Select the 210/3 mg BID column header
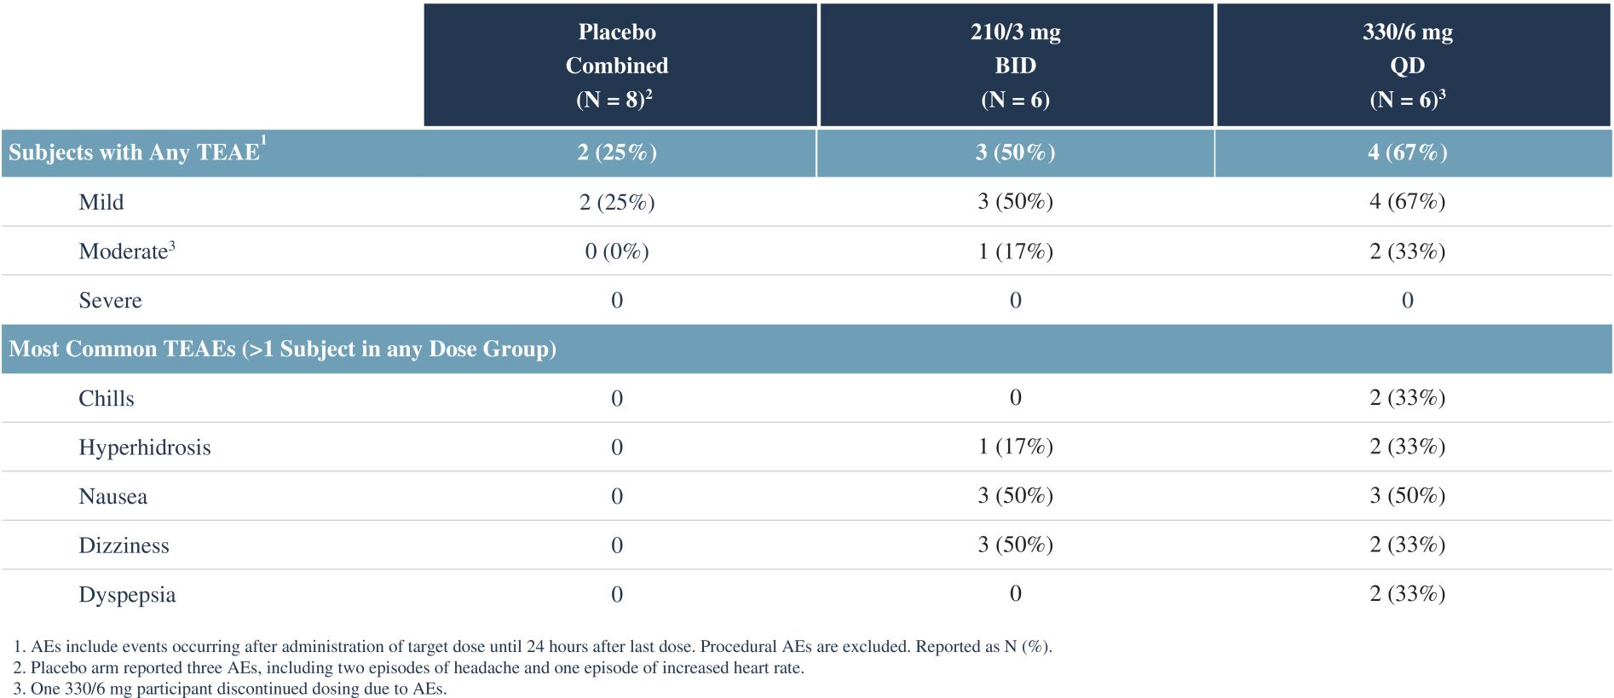The width and height of the screenshot is (1614, 698). click(1015, 66)
